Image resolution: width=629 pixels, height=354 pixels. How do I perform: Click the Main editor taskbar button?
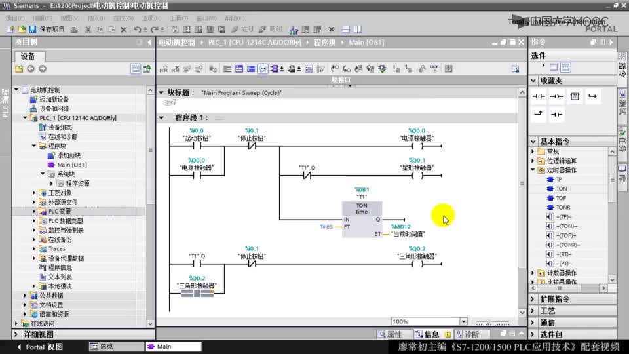(x=173, y=346)
